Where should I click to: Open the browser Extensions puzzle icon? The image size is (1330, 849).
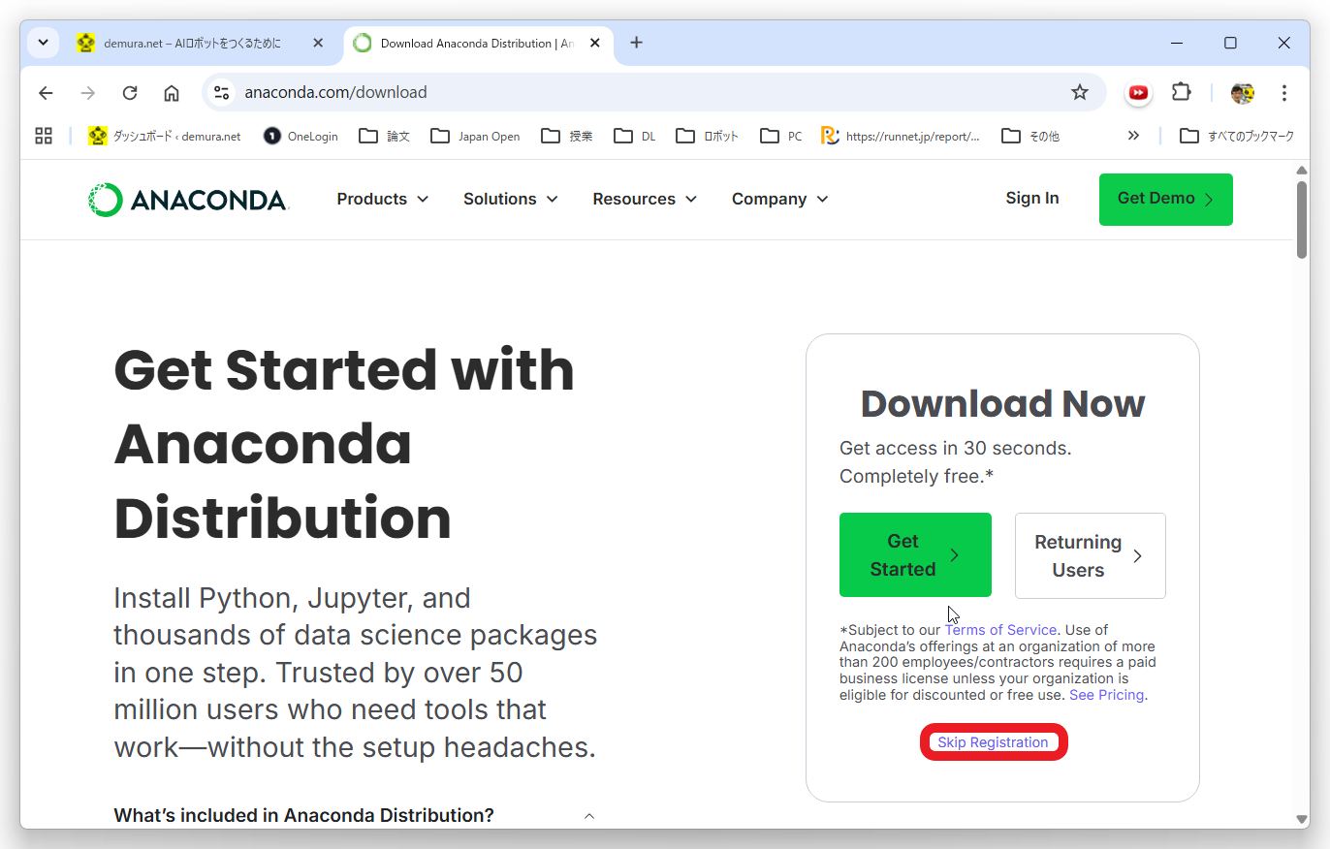[x=1181, y=92]
